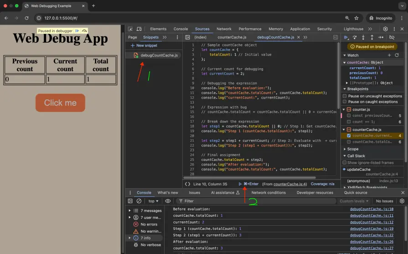
Task: Create a New snippet
Action: 144,45
